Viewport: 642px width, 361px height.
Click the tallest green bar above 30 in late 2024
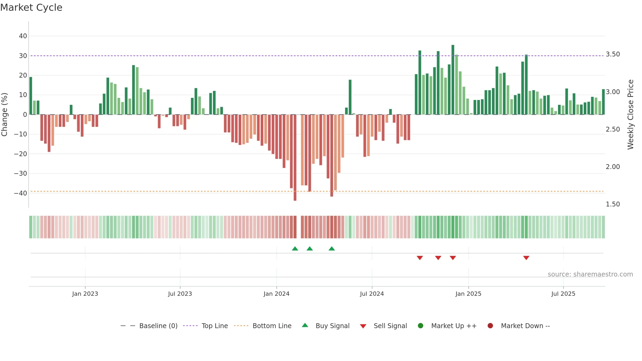[453, 80]
